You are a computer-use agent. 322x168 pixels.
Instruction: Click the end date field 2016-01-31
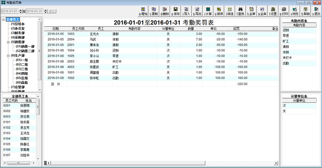coord(35,11)
